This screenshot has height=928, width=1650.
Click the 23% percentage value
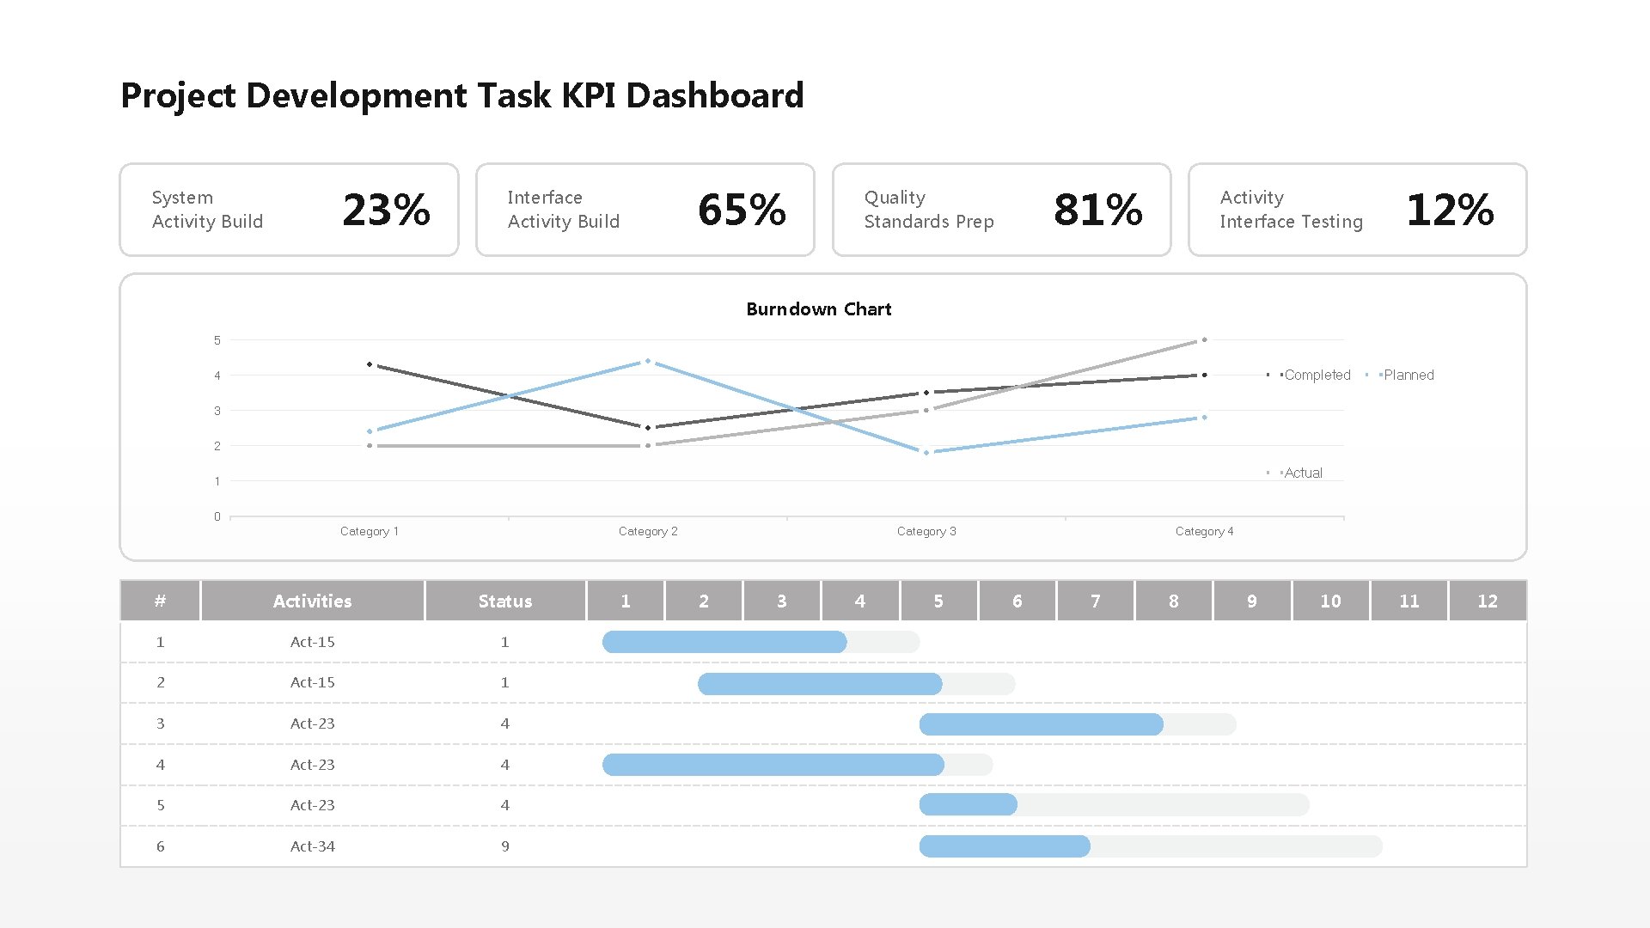[387, 210]
